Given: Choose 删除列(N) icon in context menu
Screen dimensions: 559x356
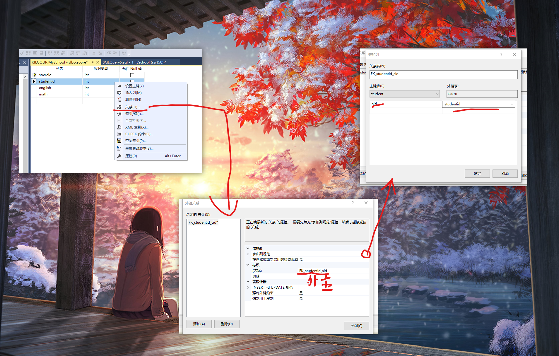Looking at the screenshot, I should click(x=119, y=100).
